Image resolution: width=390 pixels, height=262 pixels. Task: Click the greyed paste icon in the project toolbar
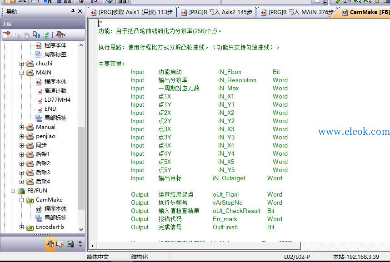click(x=26, y=35)
